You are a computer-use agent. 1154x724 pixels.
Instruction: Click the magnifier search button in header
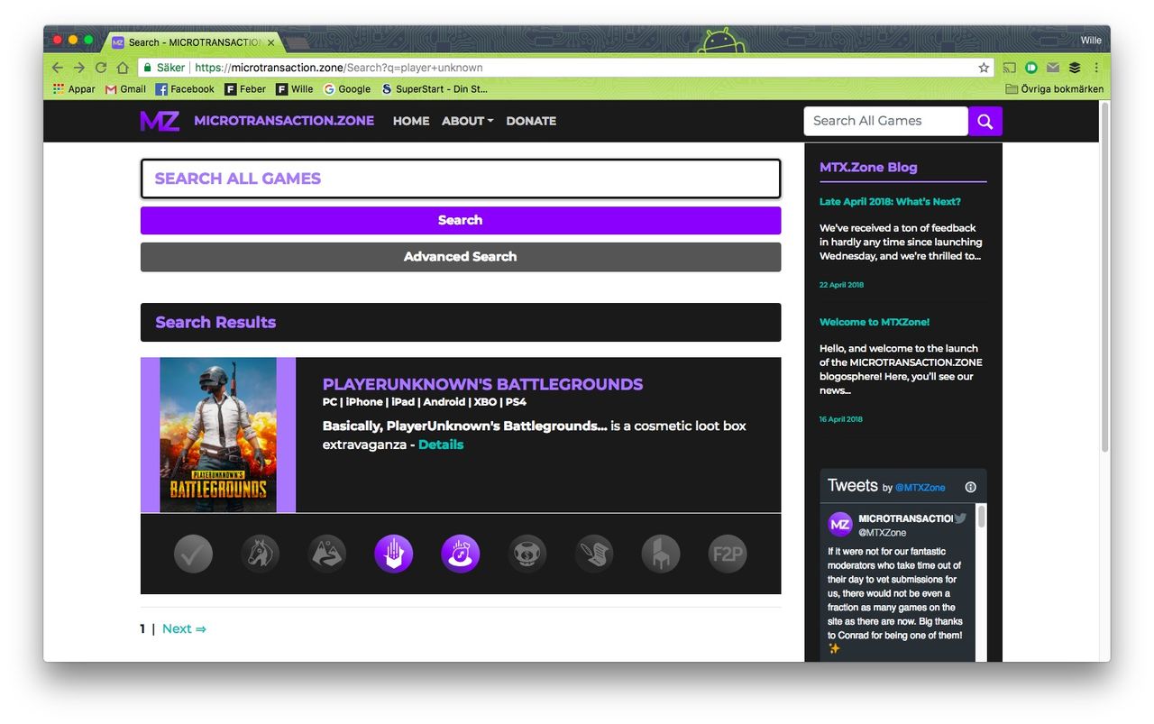[985, 121]
